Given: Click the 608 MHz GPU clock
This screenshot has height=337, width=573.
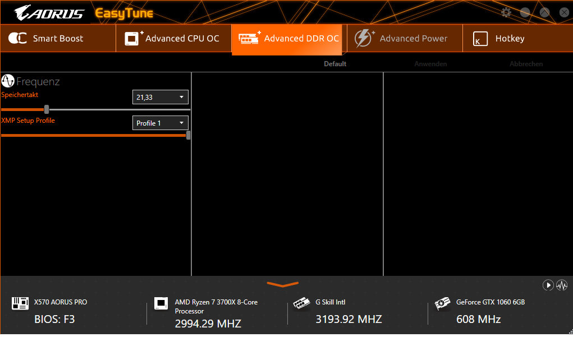Looking at the screenshot, I should point(478,320).
